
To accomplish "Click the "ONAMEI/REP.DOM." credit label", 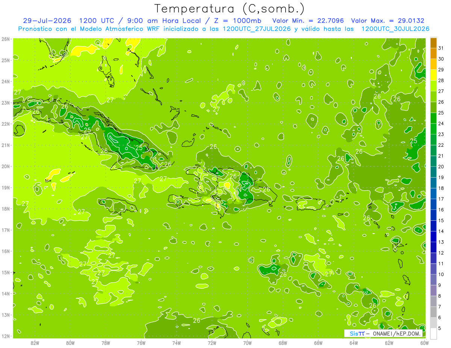I will click(x=397, y=333).
